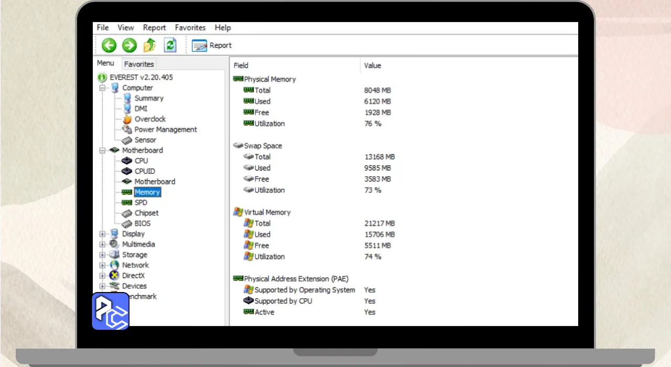Select the Physical Memory Utilization row

pyautogui.click(x=269, y=124)
